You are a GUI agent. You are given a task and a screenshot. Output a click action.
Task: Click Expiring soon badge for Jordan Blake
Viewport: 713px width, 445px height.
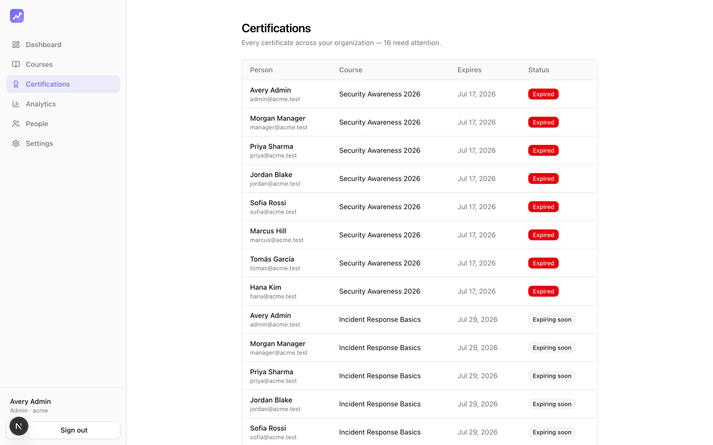(x=552, y=404)
